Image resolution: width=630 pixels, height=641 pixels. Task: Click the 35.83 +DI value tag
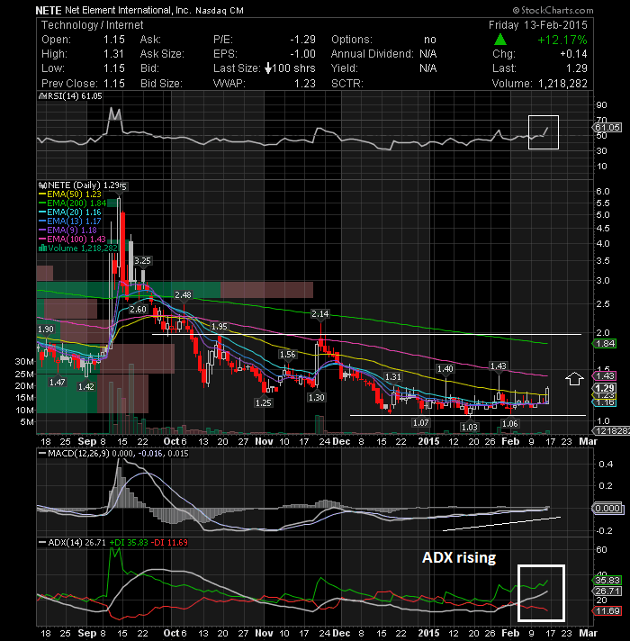(607, 581)
